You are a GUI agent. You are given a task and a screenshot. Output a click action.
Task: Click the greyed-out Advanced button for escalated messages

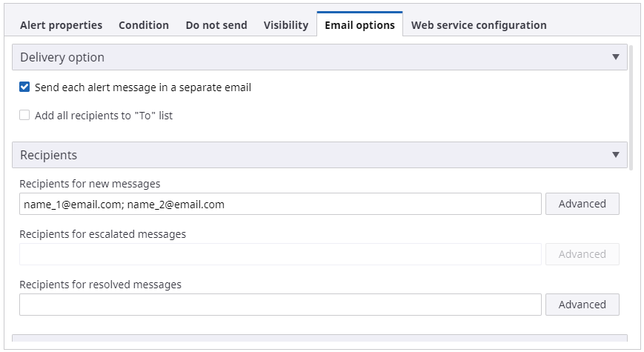582,254
